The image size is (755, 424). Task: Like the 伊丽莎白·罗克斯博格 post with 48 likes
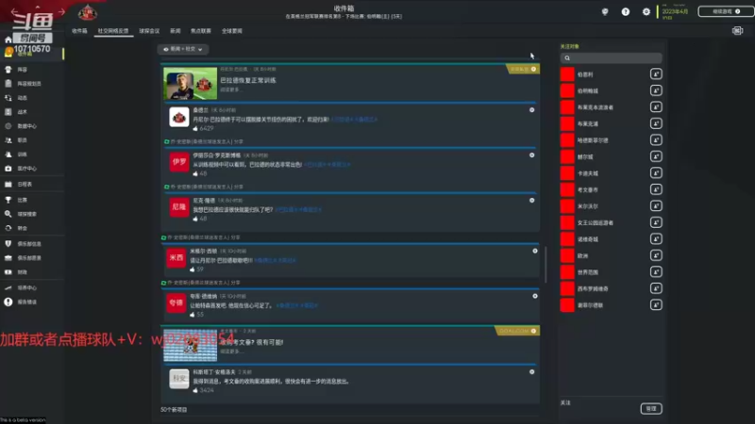click(195, 173)
